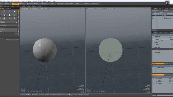Viewport: 173px width, 97px height.
Task: Toggle the plus for Vertices statistics row
Action: 153,79
